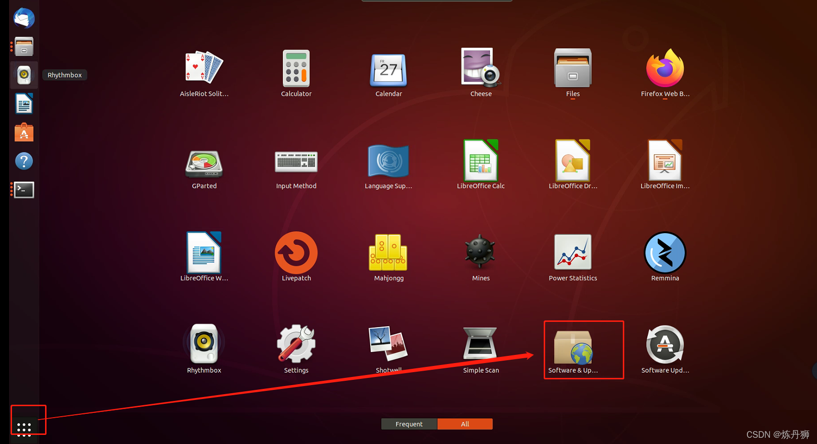Open Help from the dock
This screenshot has height=444, width=817.
(x=24, y=161)
